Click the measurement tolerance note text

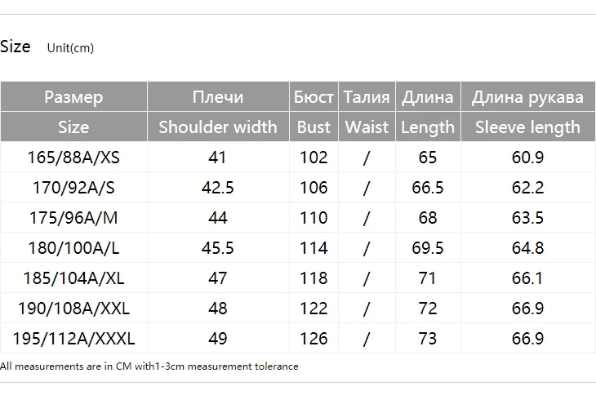(149, 366)
